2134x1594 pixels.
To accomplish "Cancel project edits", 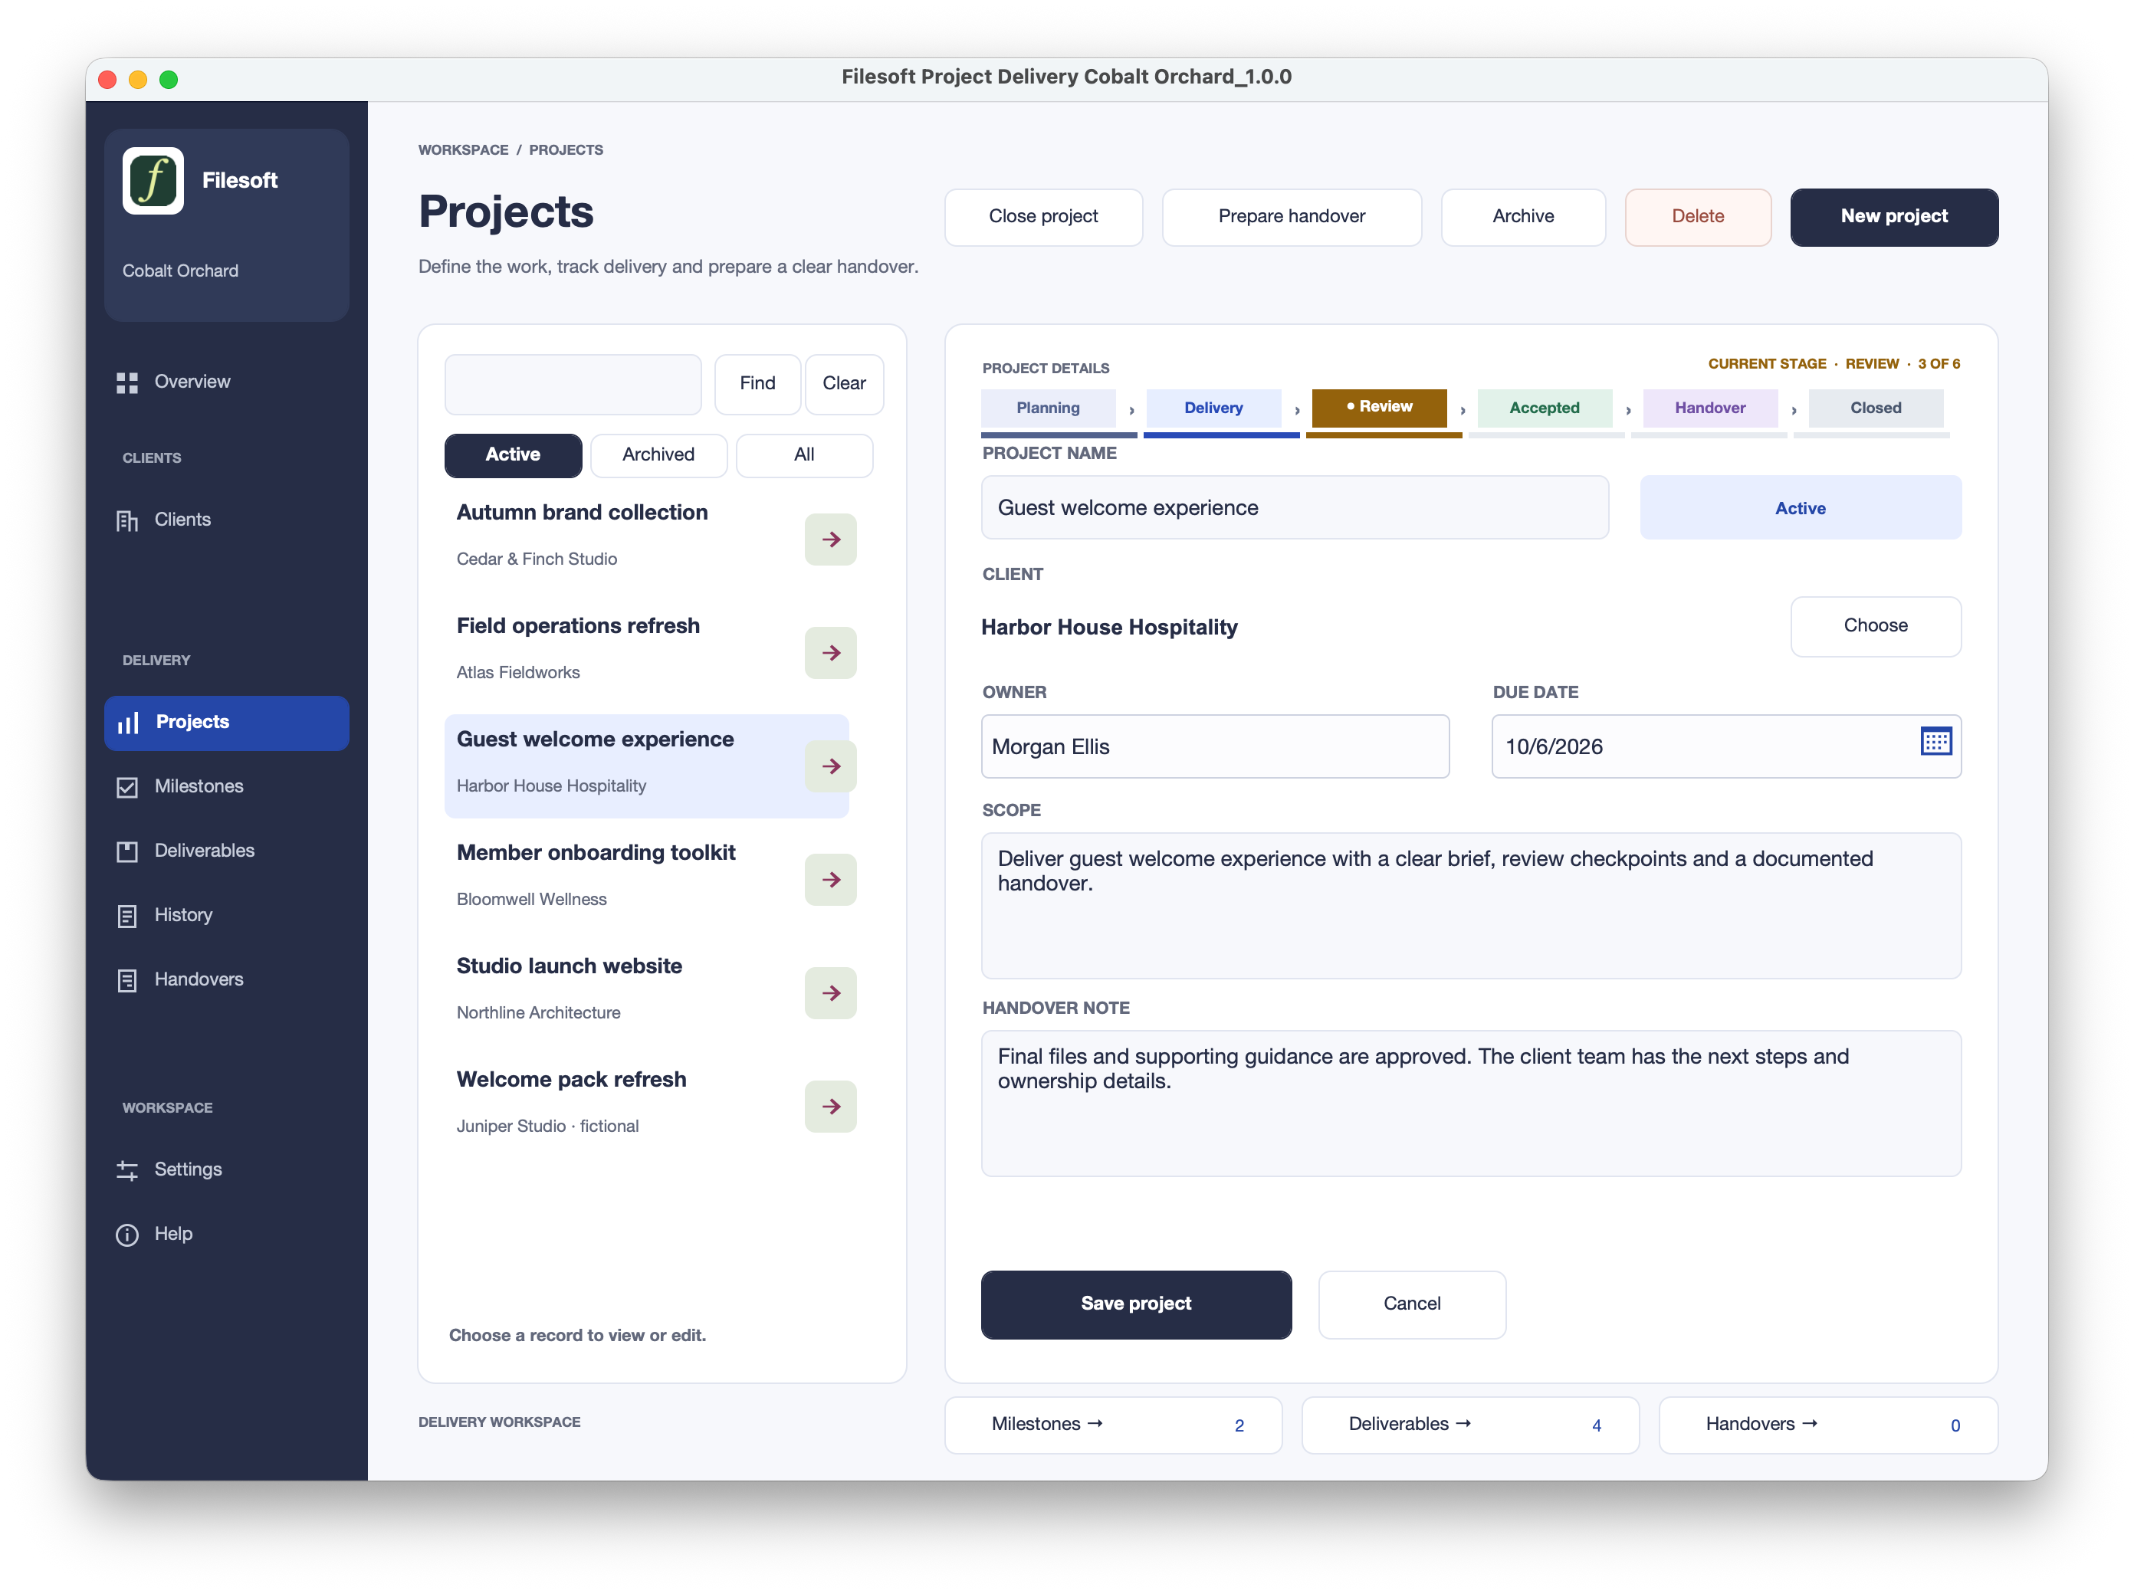I will pyautogui.click(x=1411, y=1304).
